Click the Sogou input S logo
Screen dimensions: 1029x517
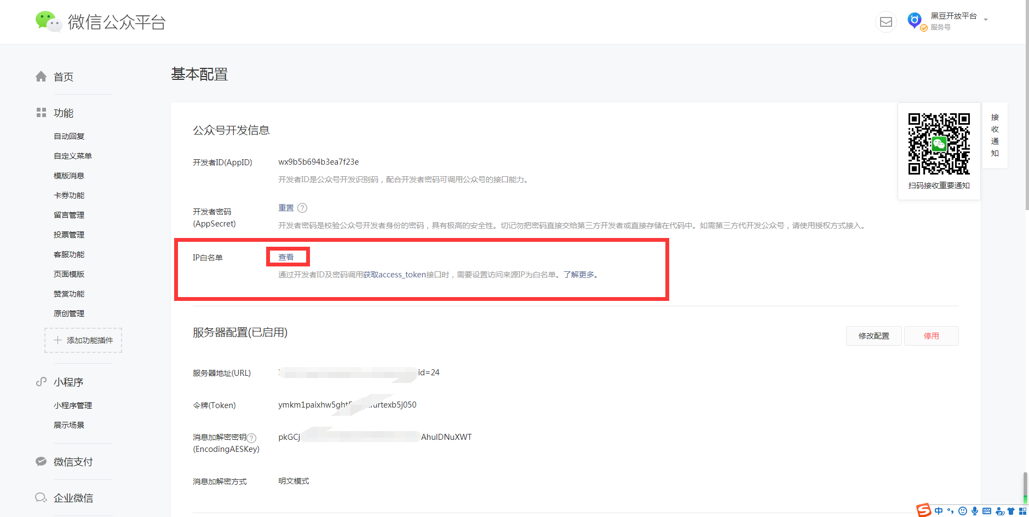pyautogui.click(x=924, y=510)
